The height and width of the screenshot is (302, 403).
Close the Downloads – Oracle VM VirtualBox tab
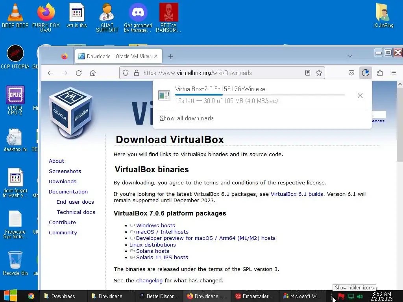click(156, 56)
